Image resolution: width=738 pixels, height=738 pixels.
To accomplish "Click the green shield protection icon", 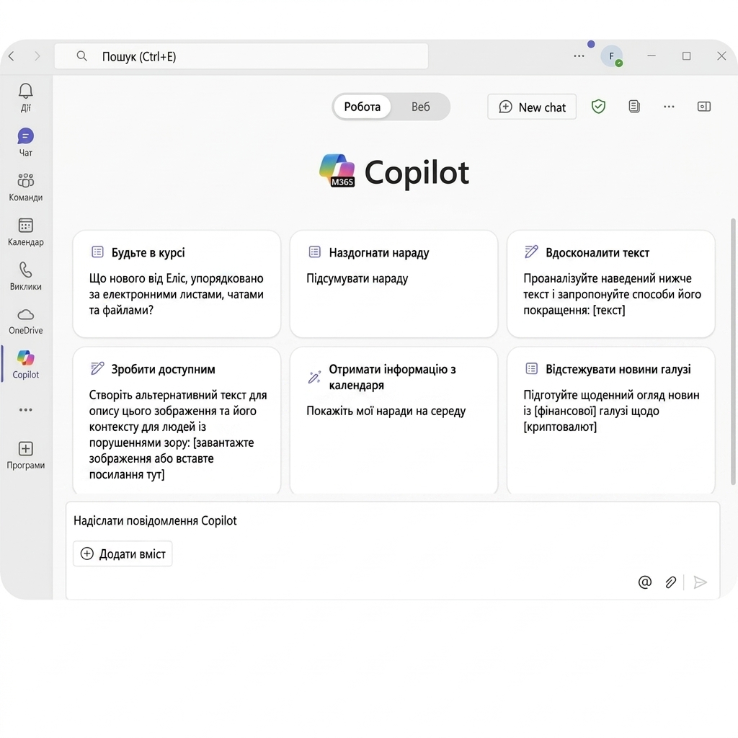I will point(598,107).
